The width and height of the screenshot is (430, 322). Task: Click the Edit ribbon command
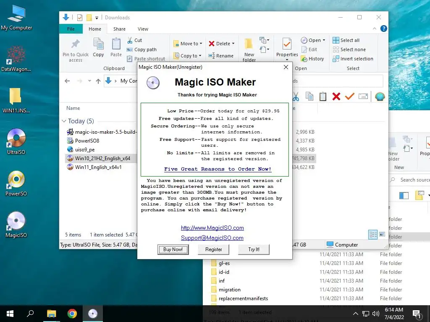coord(309,49)
